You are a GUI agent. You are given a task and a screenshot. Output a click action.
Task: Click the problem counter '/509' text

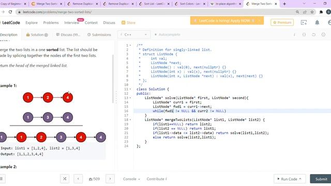(94, 179)
